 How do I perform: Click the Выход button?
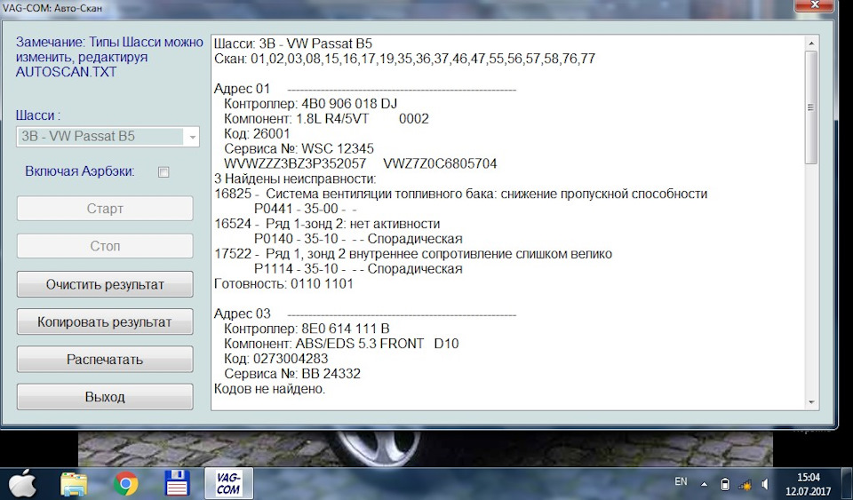click(x=105, y=397)
